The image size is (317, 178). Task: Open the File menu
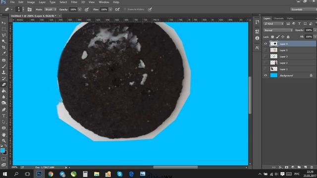pyautogui.click(x=12, y=2)
